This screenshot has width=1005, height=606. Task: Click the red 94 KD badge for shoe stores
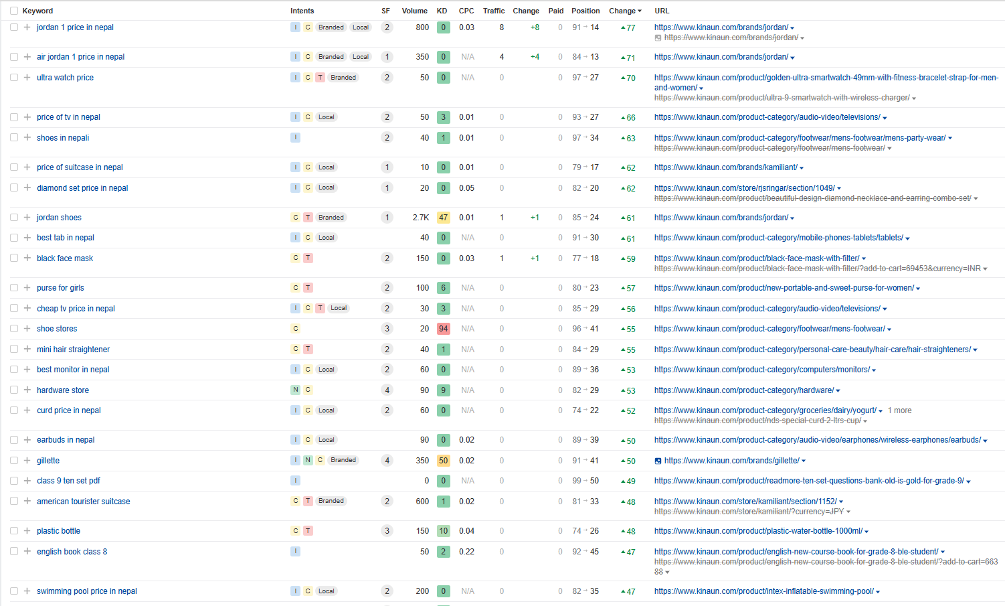click(443, 329)
